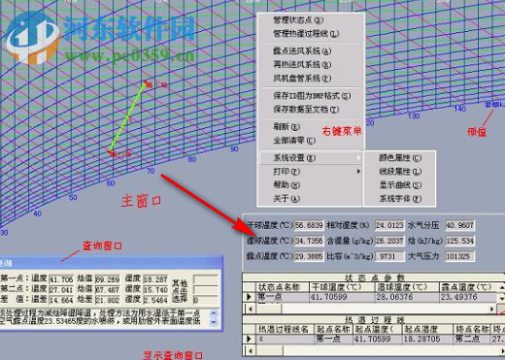Click the 相对湿度 field showing 24.0123
505x360 pixels.
pos(389,225)
